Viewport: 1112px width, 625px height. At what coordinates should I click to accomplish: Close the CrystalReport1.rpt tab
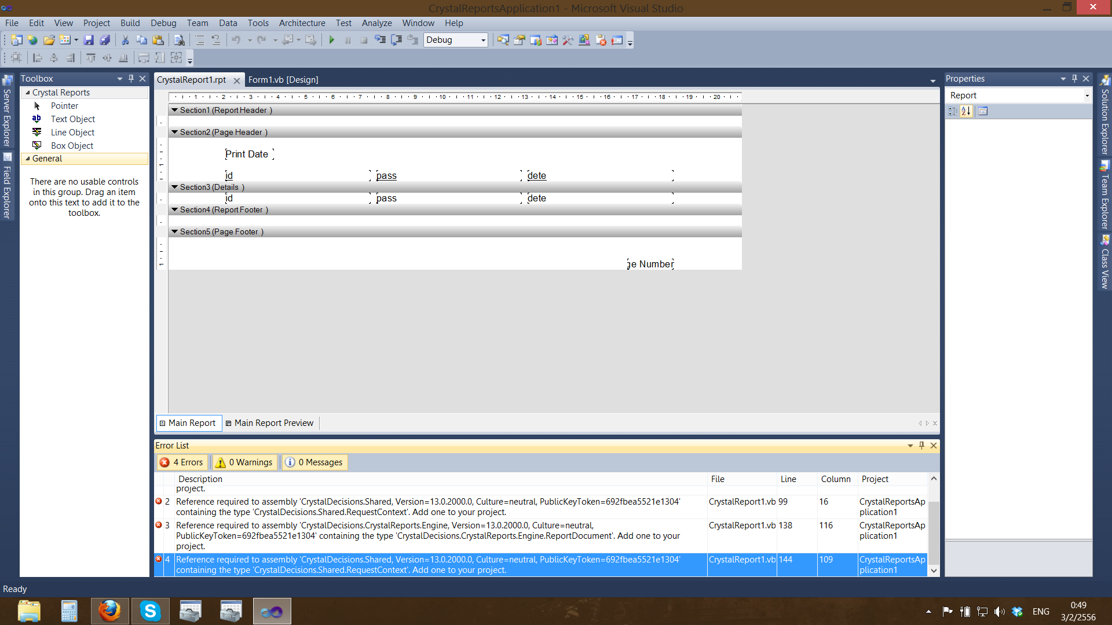click(236, 80)
